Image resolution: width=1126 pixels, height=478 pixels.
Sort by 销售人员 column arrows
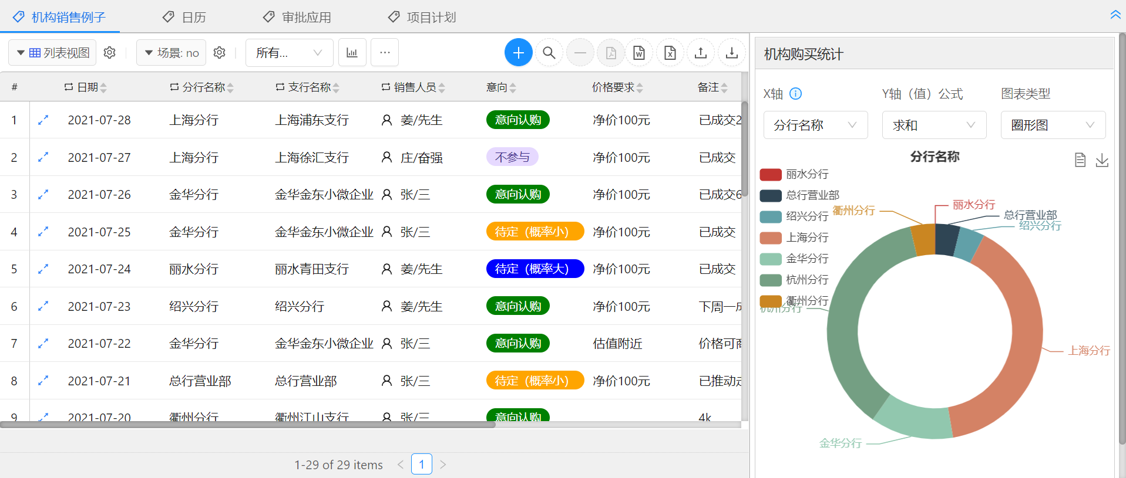[x=442, y=87]
